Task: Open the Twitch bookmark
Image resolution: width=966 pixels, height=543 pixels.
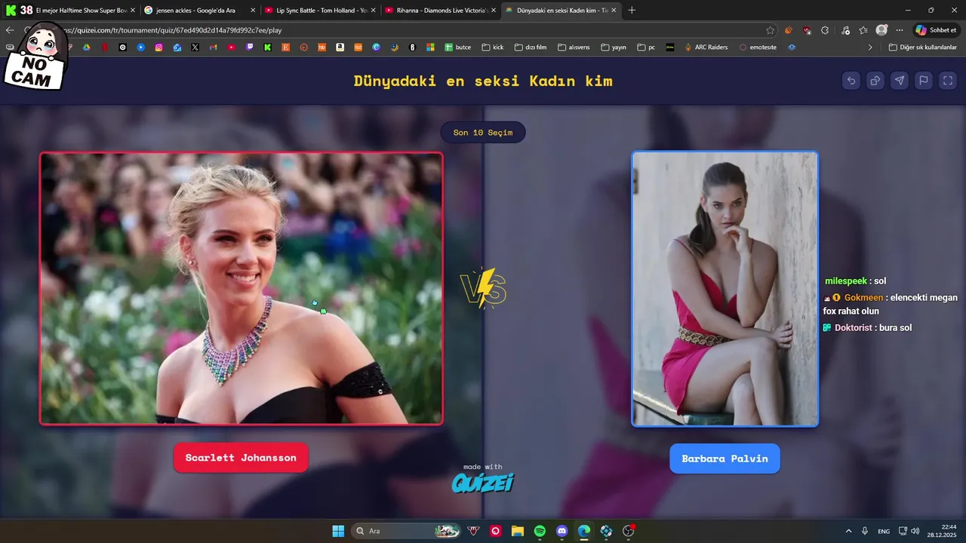Action: [x=250, y=47]
